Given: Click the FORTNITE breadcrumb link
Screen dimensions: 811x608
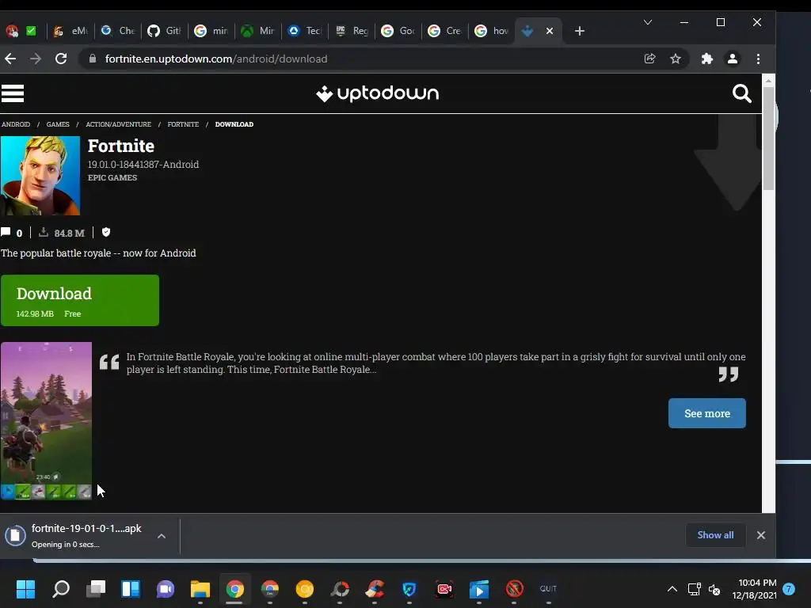Looking at the screenshot, I should pos(183,124).
